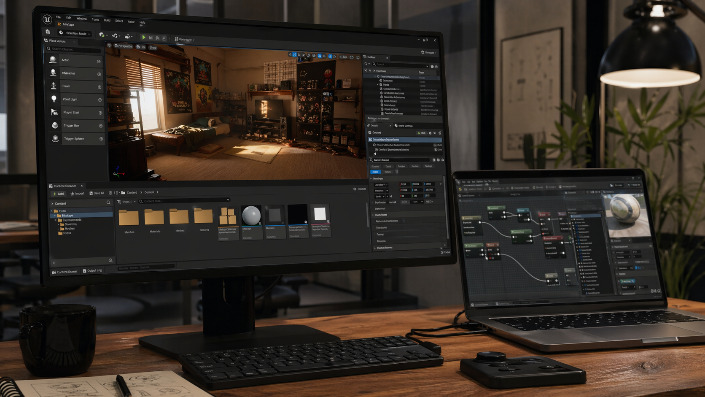Expand the Mixtape folder in the Content tree
Viewport: 705px width, 397px height.
(55, 215)
